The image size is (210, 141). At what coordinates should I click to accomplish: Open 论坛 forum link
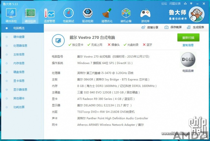(x=164, y=4)
